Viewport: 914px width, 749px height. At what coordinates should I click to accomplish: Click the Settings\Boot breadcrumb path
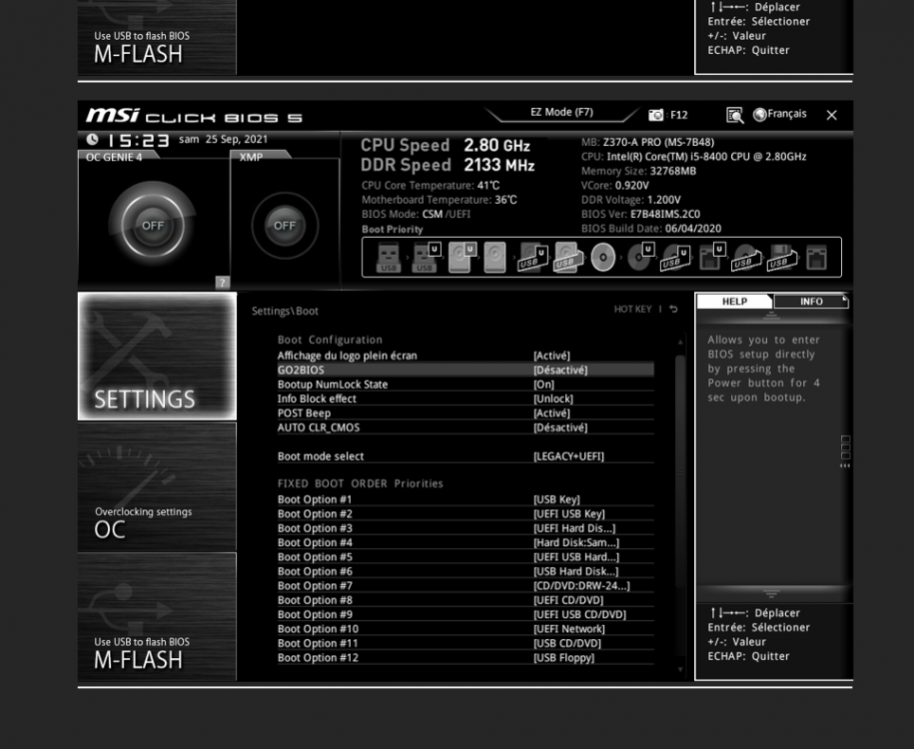coord(285,312)
